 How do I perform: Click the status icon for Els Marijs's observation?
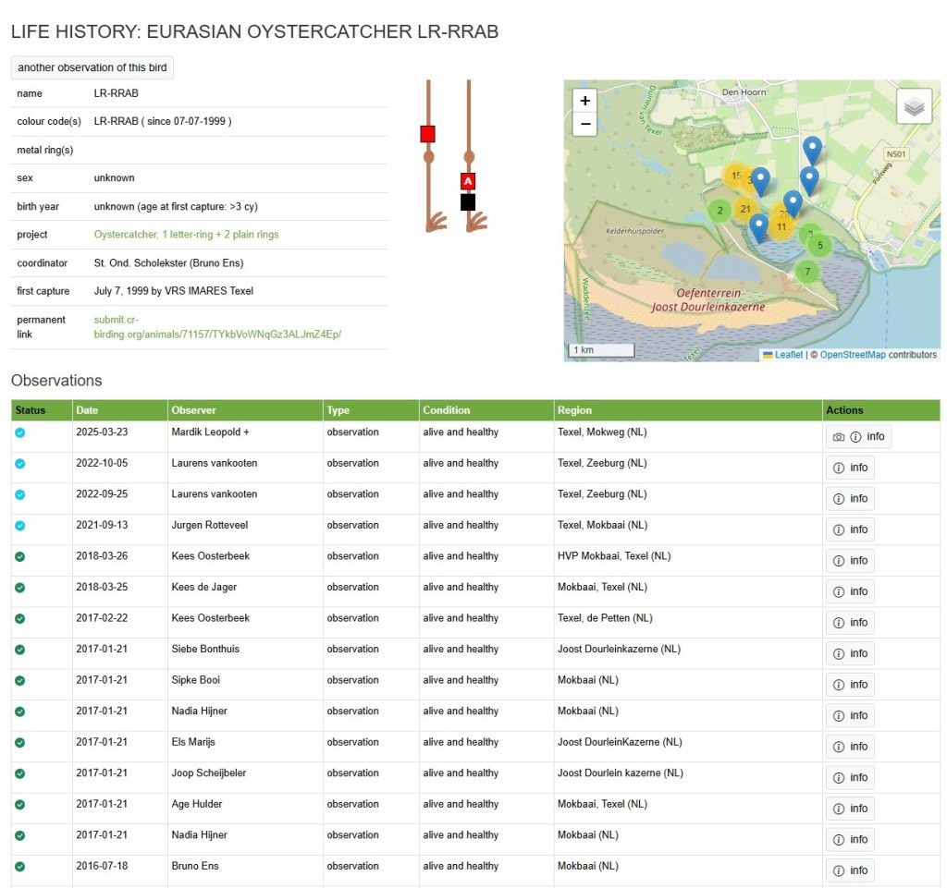[20, 743]
